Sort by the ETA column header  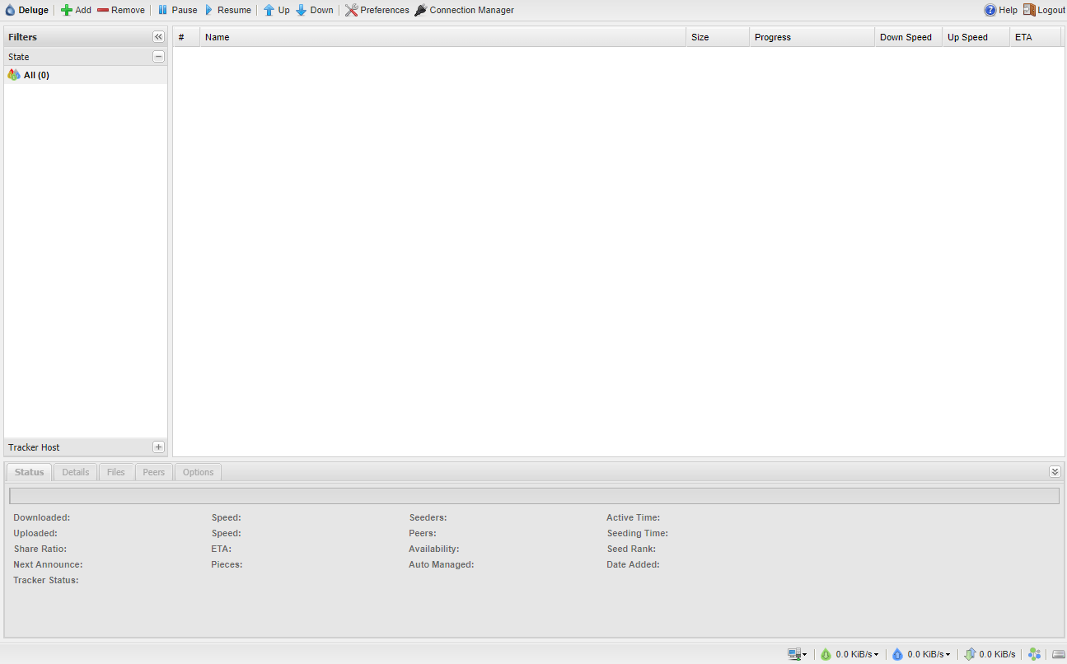pyautogui.click(x=1035, y=37)
